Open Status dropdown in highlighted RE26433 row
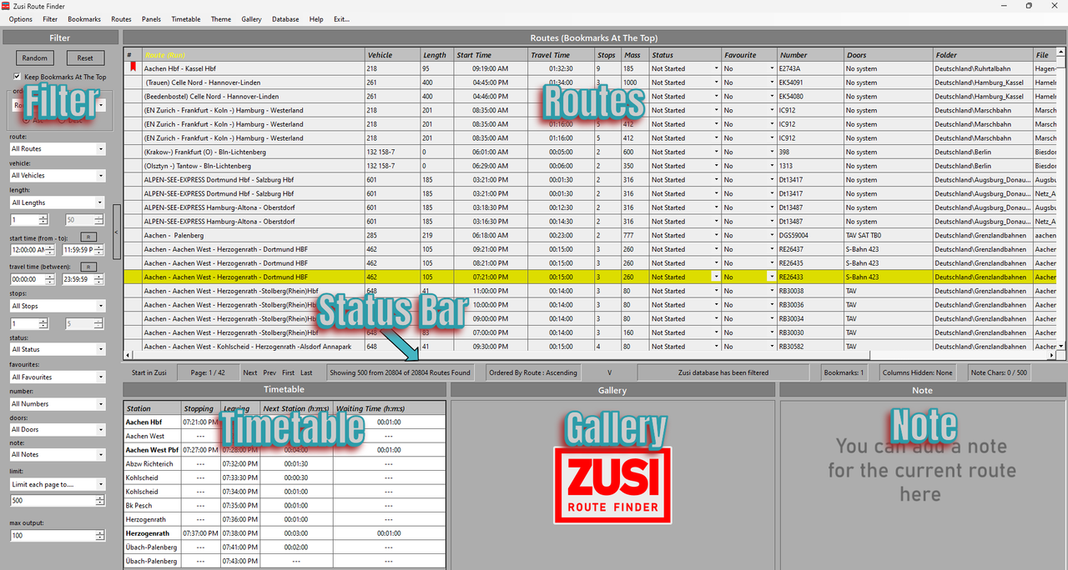This screenshot has height=570, width=1068. [x=716, y=277]
